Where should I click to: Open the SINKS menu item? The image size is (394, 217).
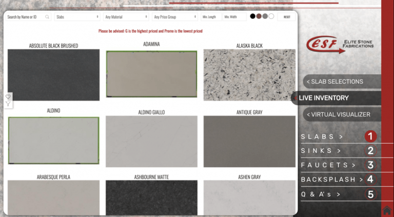321,151
